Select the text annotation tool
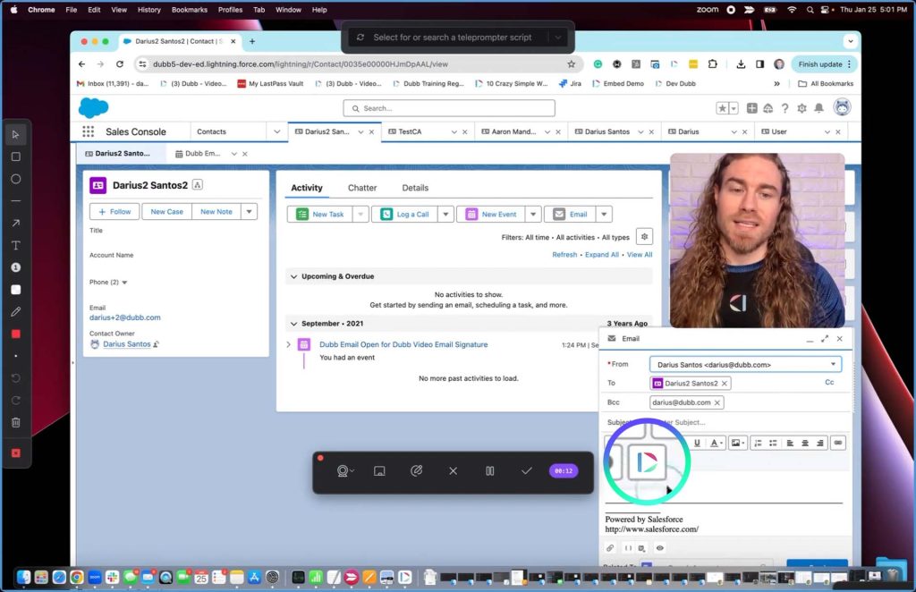 (16, 245)
